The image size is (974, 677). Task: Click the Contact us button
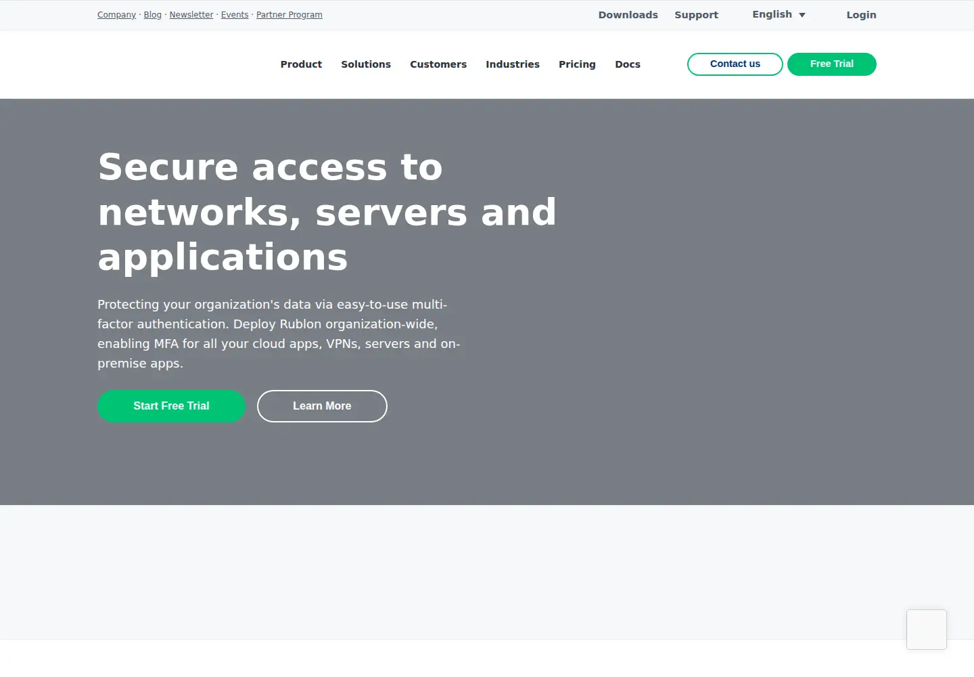point(735,64)
